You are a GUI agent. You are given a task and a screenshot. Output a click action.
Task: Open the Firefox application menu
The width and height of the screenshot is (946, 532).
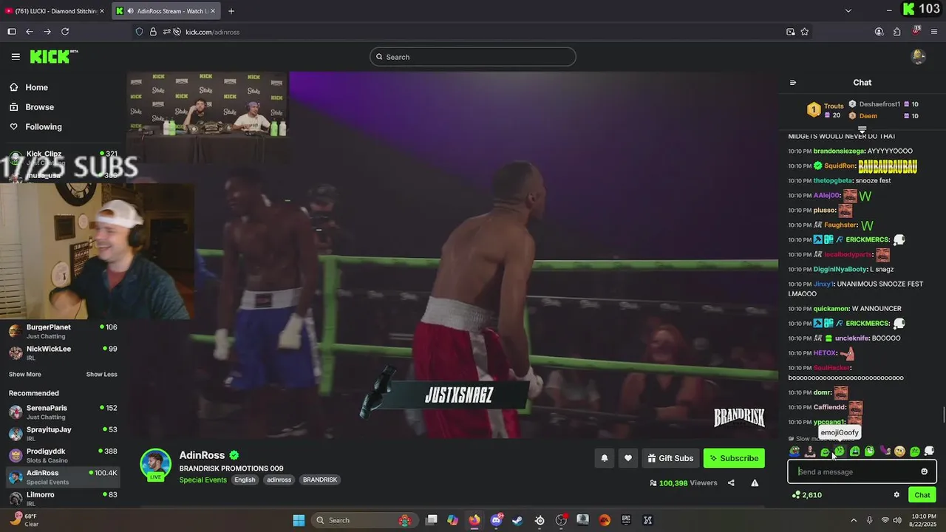click(934, 32)
